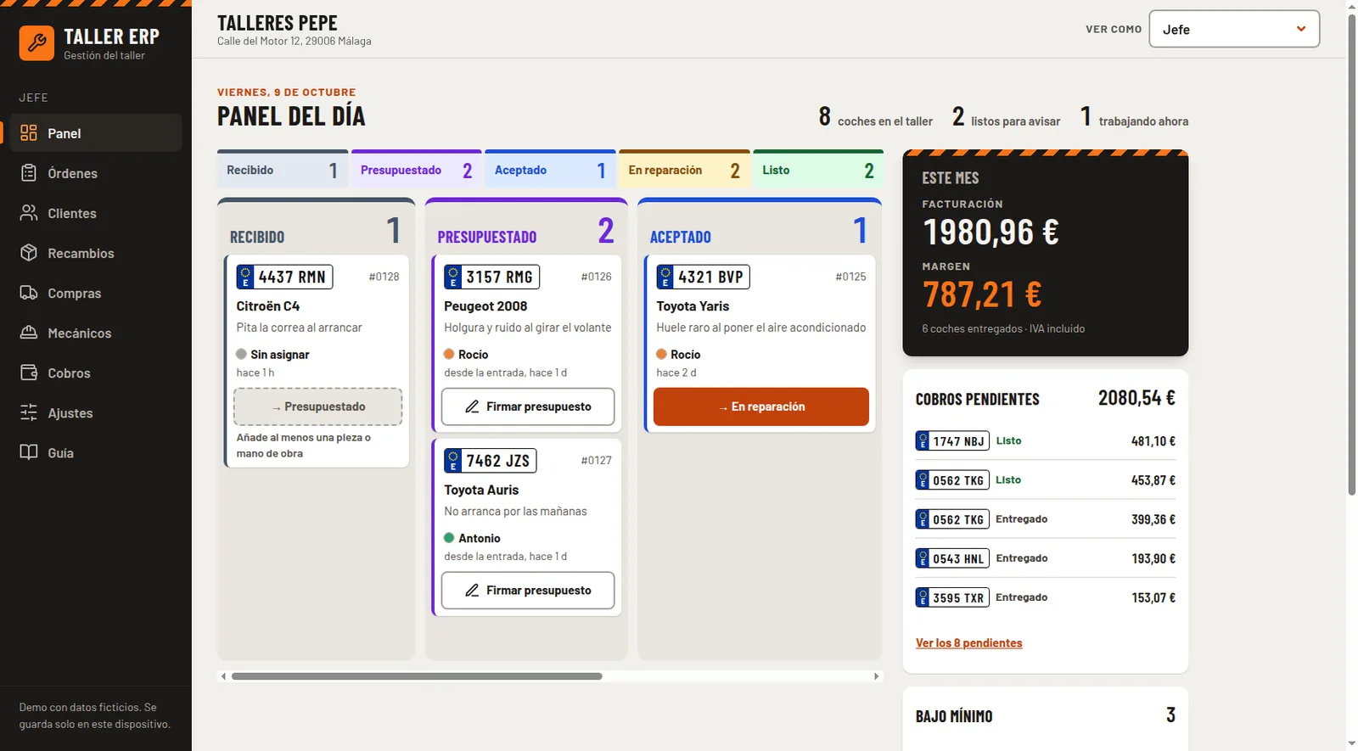1358x751 pixels.
Task: Click the horizontal scrollbar under the board
Action: click(x=417, y=676)
